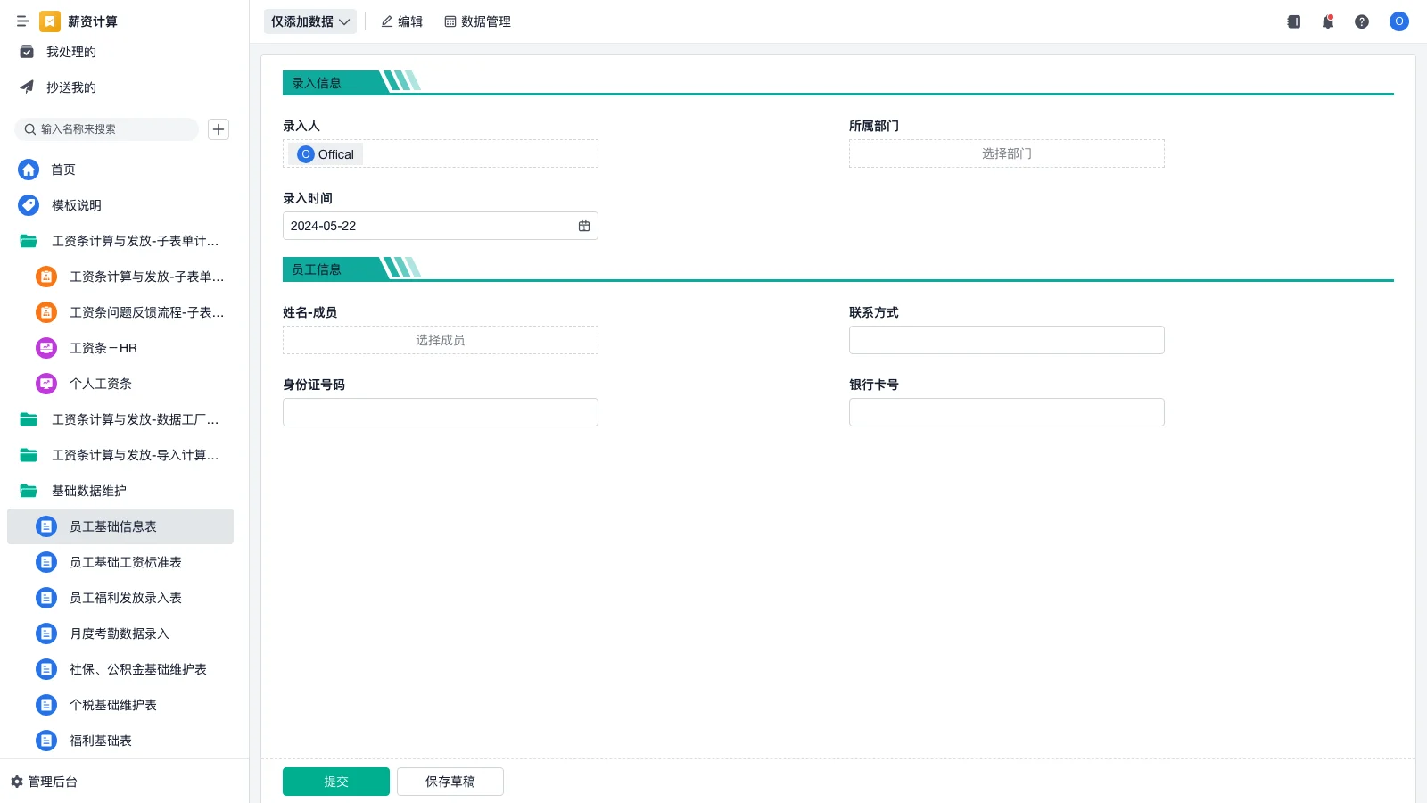
Task: Click the orange icon of 工资条问题反馈流程
Action: tap(46, 312)
